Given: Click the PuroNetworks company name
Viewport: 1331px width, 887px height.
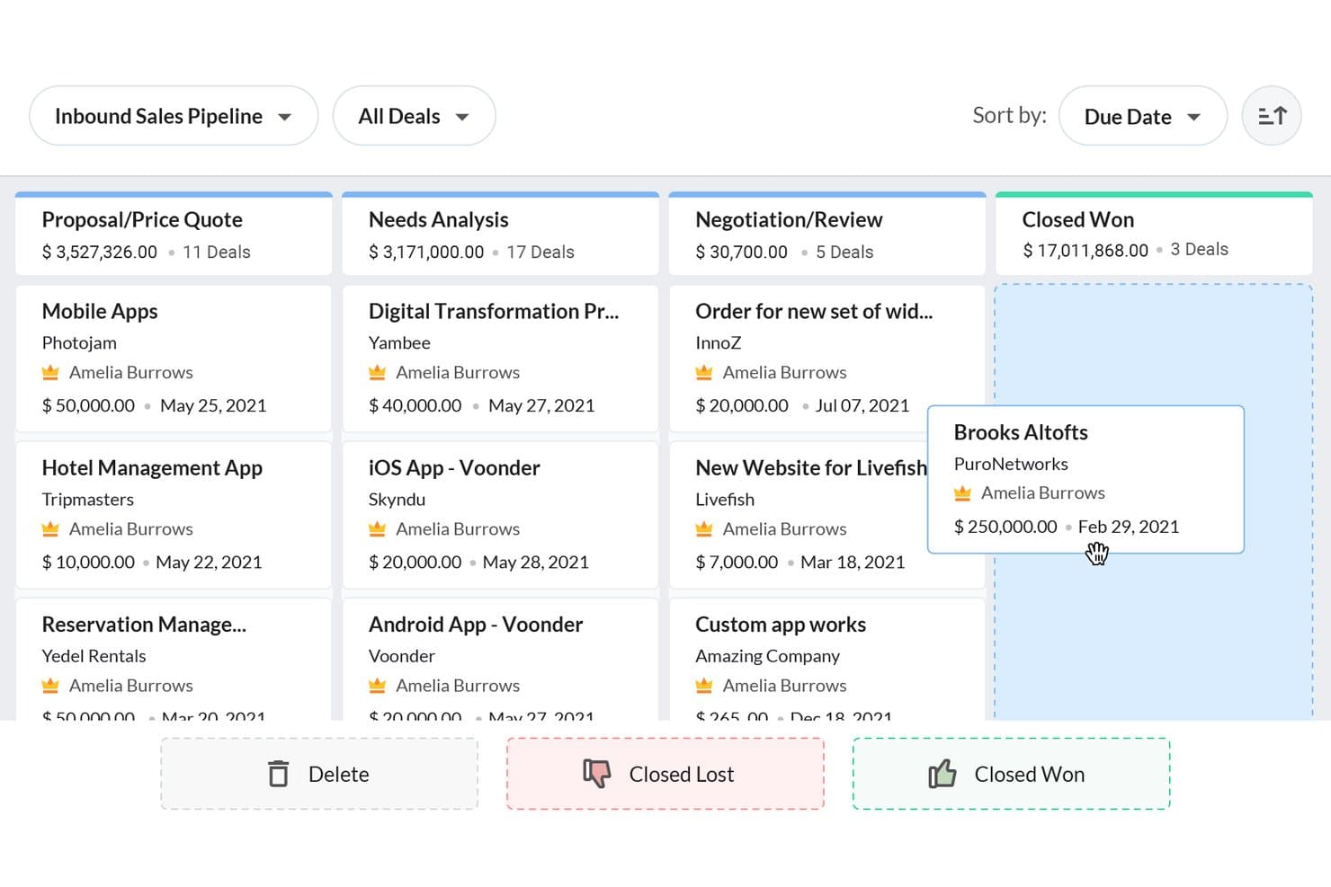Looking at the screenshot, I should point(1011,464).
